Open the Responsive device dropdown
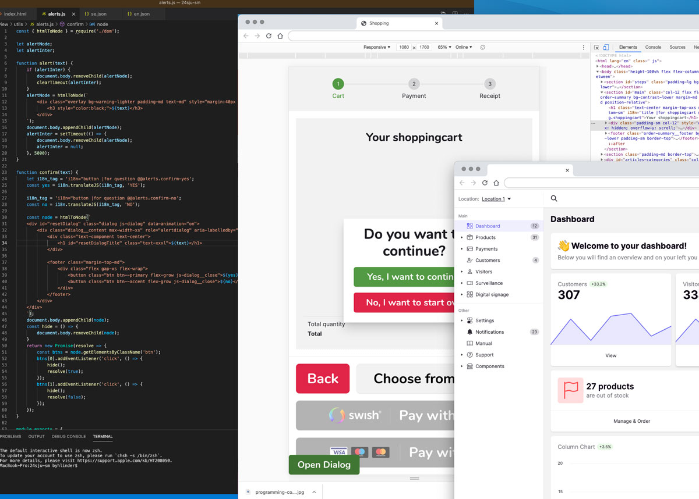 pyautogui.click(x=377, y=47)
